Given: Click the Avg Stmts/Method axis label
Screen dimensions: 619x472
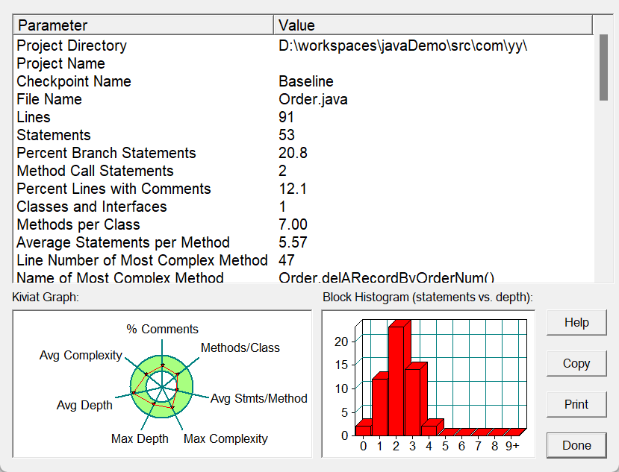Looking at the screenshot, I should [258, 398].
